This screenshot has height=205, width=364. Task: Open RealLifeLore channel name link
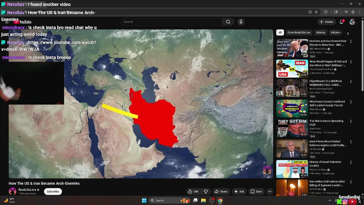(x=27, y=190)
